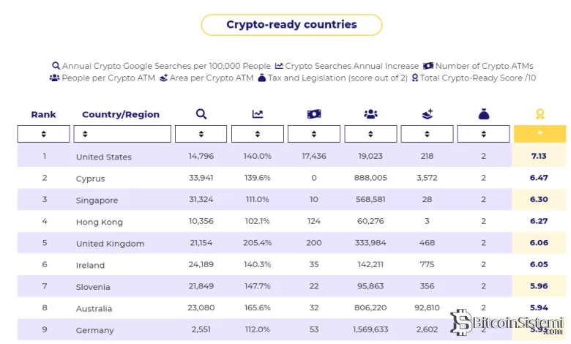Sort by searches annual increase column
This screenshot has height=344, width=571.
click(x=258, y=134)
